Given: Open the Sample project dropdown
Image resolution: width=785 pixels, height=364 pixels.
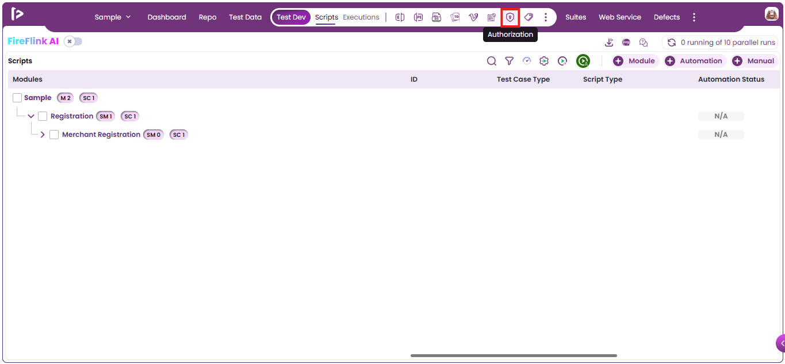Looking at the screenshot, I should pyautogui.click(x=113, y=17).
